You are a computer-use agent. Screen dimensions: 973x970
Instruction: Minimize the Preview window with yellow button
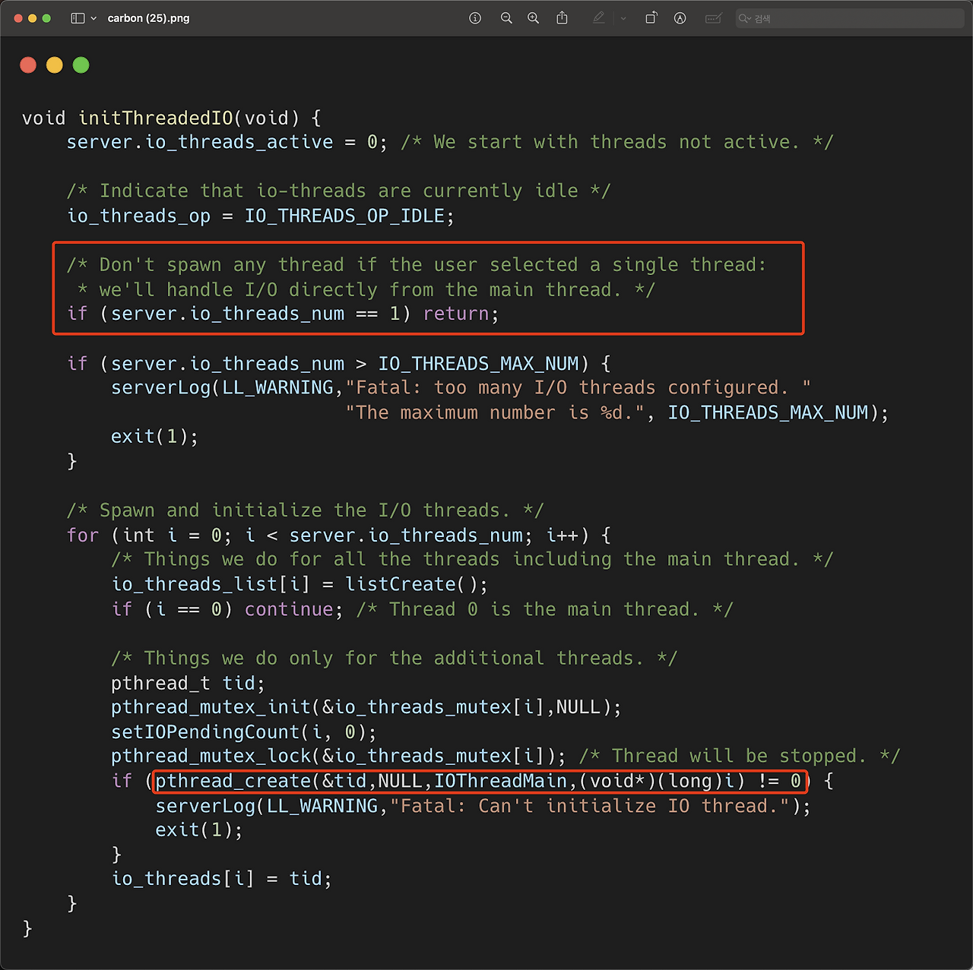click(32, 18)
